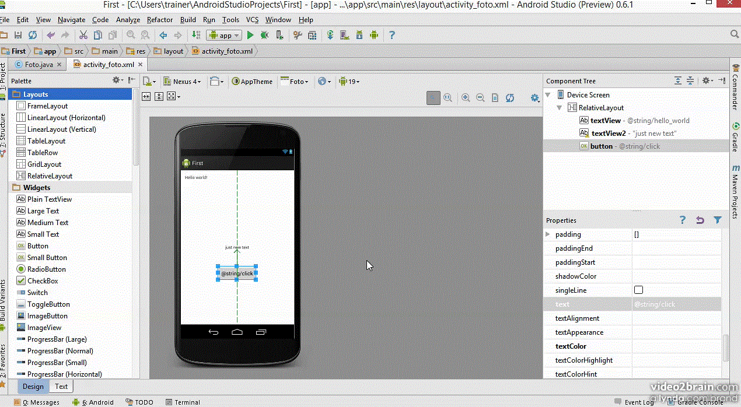Expand all in Component Tree
741x407 pixels.
pos(678,80)
